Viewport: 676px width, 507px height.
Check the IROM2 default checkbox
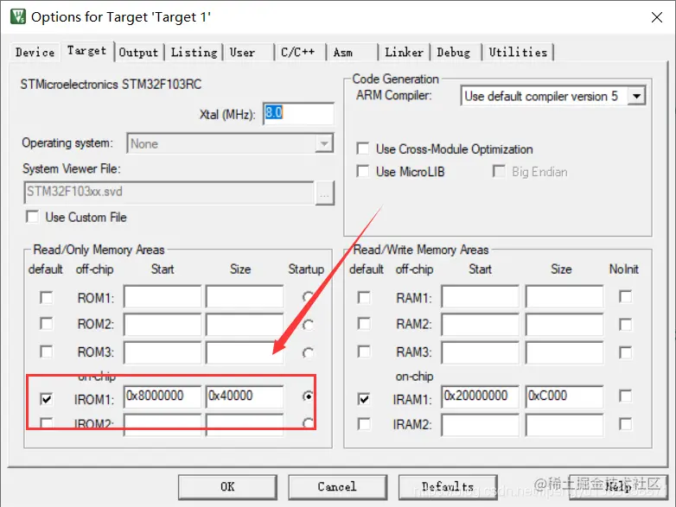coord(46,422)
